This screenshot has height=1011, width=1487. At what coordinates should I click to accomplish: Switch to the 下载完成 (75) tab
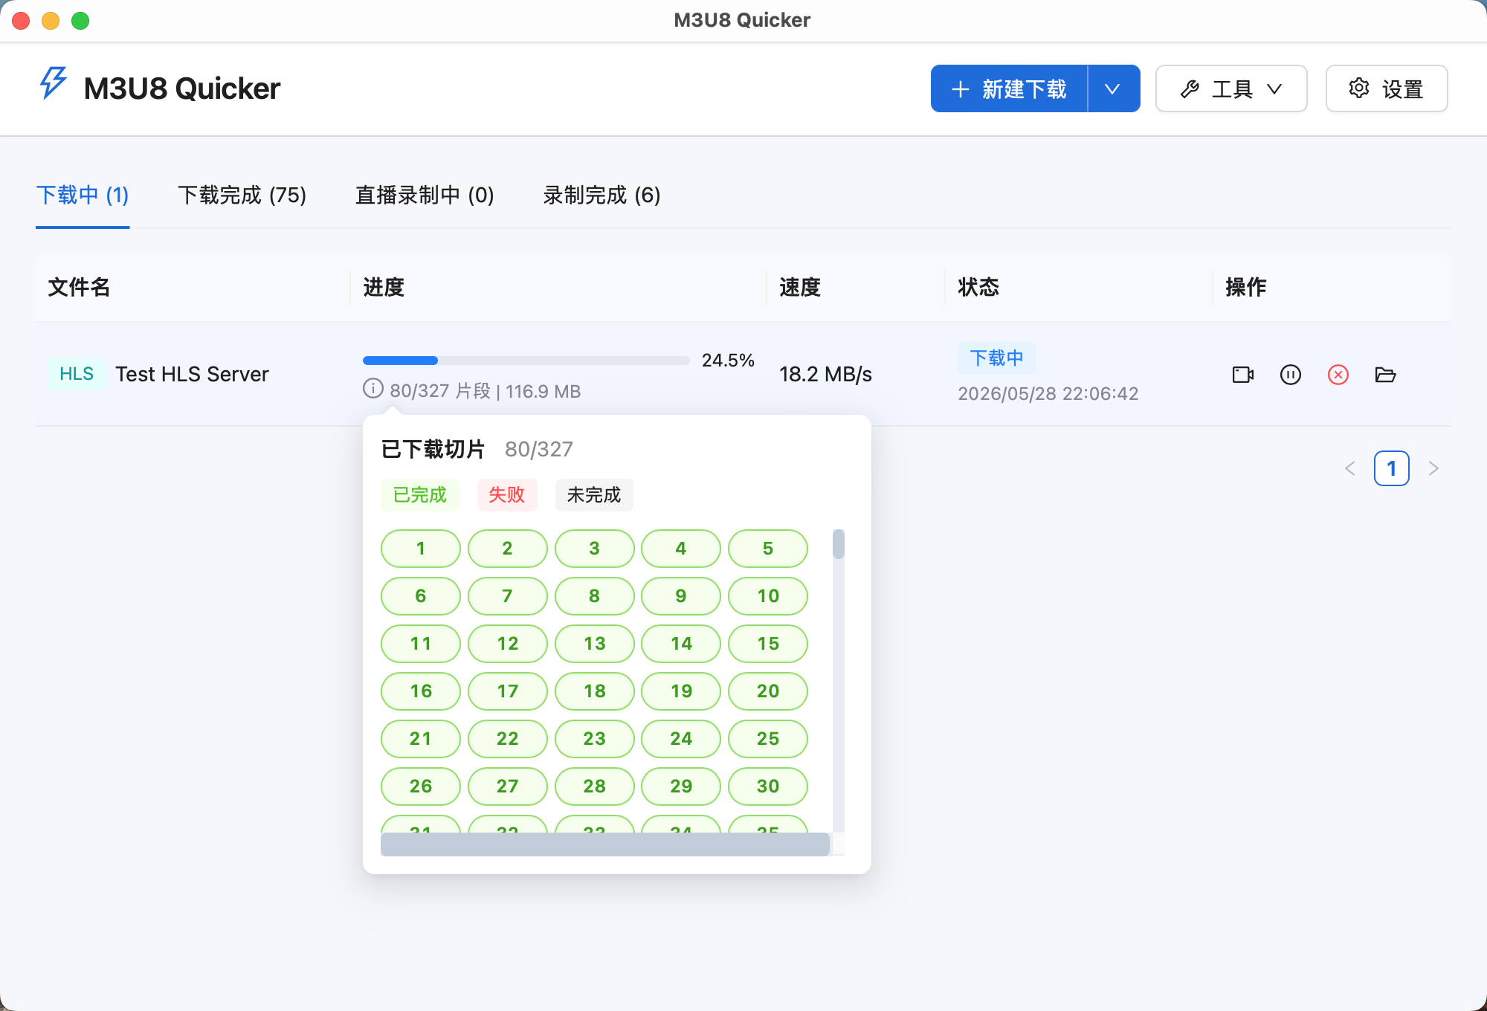point(242,196)
